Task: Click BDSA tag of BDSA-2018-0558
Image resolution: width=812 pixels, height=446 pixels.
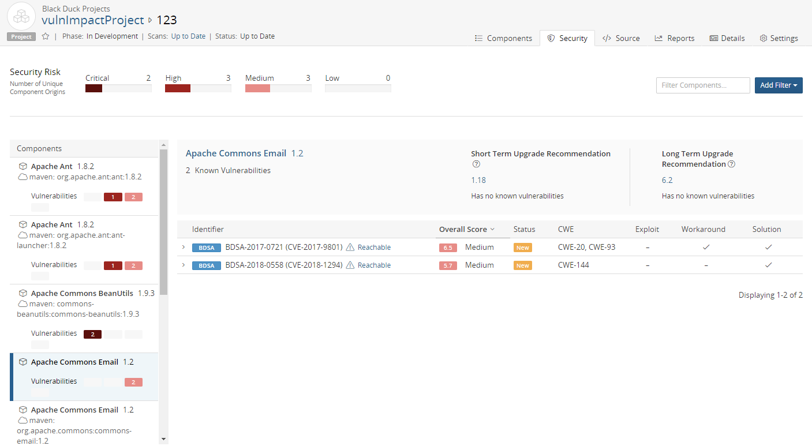Action: coord(207,266)
